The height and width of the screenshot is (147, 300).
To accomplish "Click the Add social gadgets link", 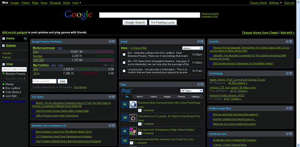I will pyautogui.click(x=15, y=33).
